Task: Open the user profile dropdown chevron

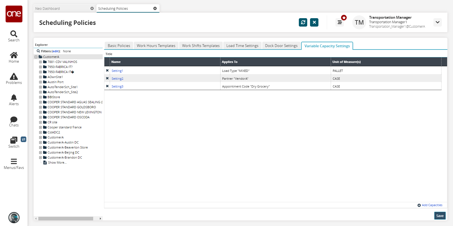Action: click(437, 22)
